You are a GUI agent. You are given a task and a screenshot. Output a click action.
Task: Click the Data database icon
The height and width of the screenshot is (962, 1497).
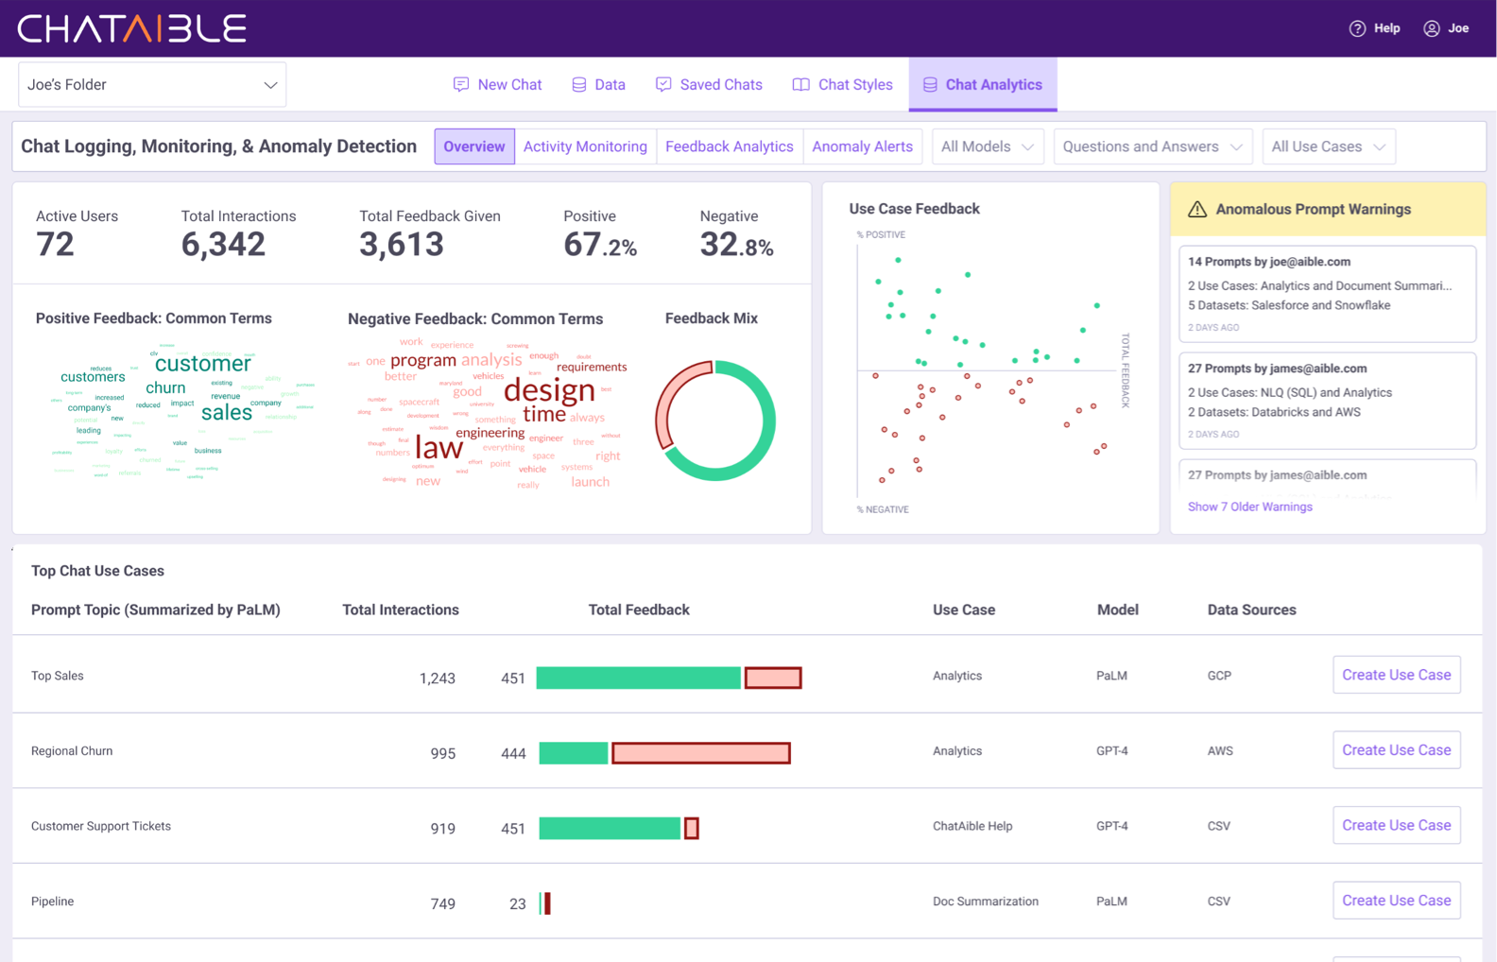(579, 85)
